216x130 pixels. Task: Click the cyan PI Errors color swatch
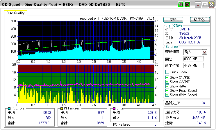click(9, 109)
